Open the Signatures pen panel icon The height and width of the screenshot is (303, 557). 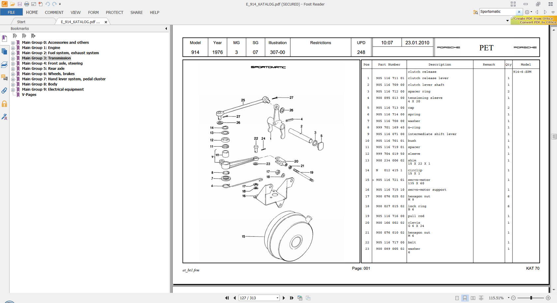[x=4, y=117]
